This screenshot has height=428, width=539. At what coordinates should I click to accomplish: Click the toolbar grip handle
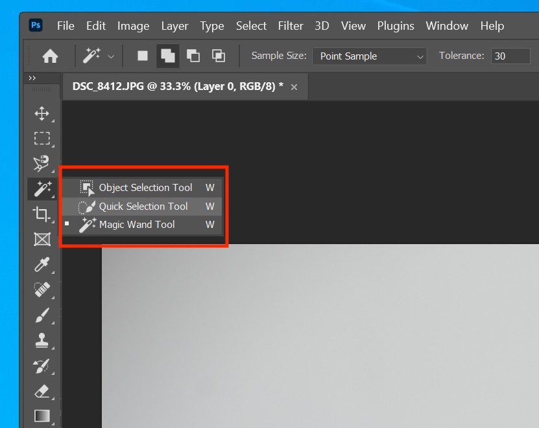click(x=42, y=89)
